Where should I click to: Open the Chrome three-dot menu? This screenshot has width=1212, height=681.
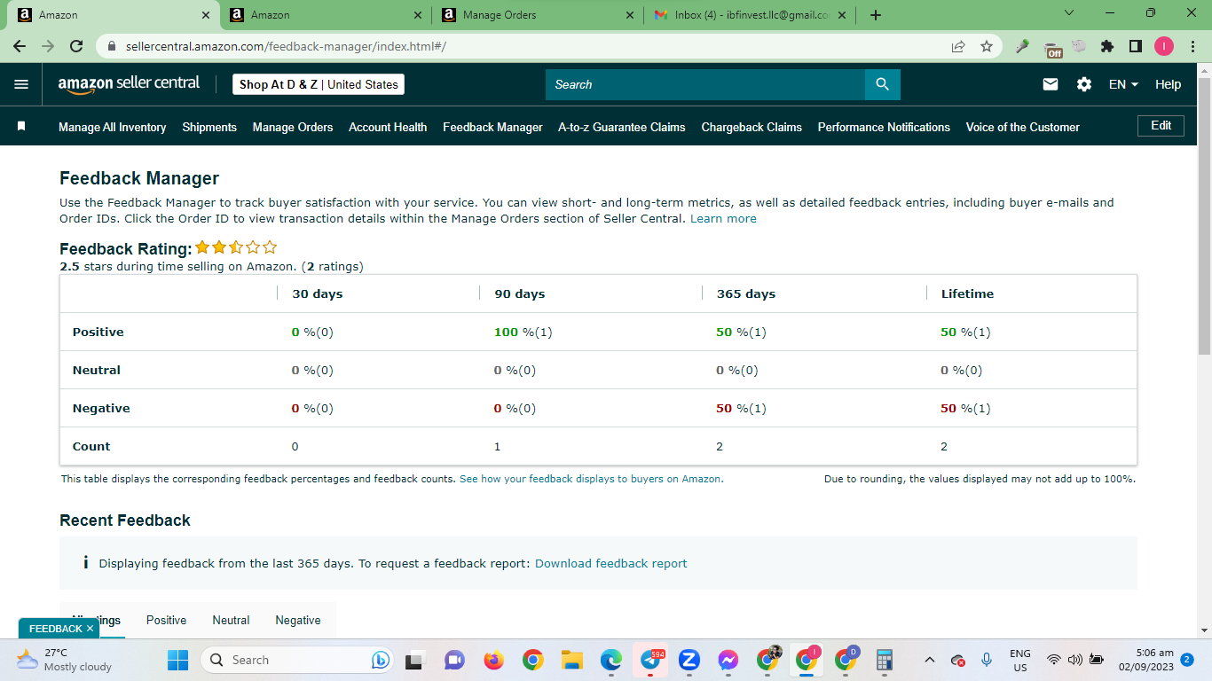tap(1192, 46)
